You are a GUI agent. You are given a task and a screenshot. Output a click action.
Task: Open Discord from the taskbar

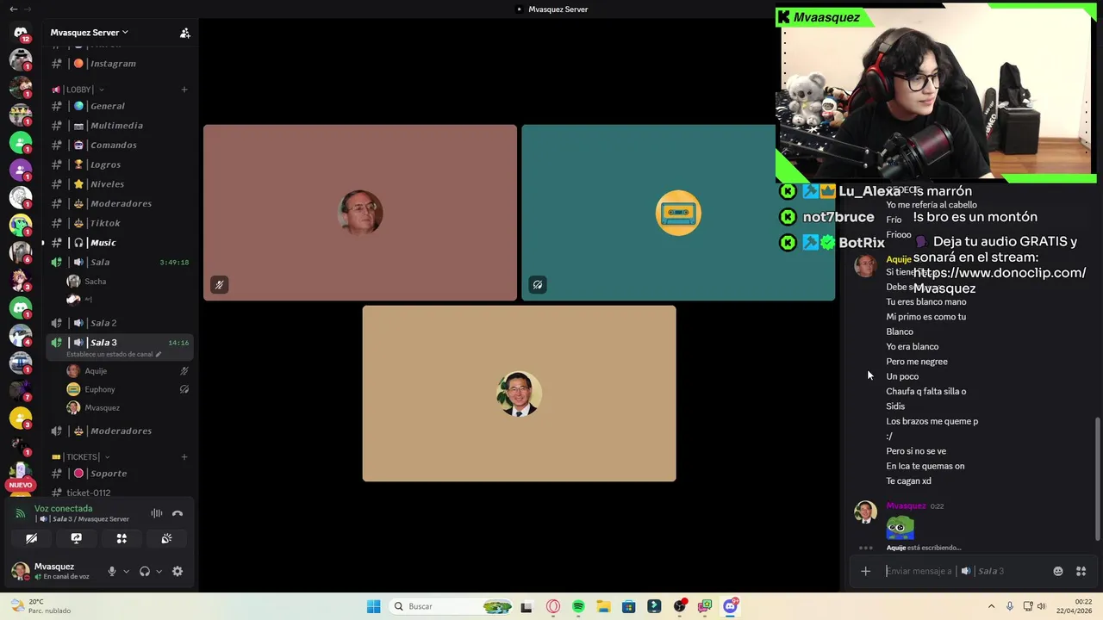click(730, 606)
